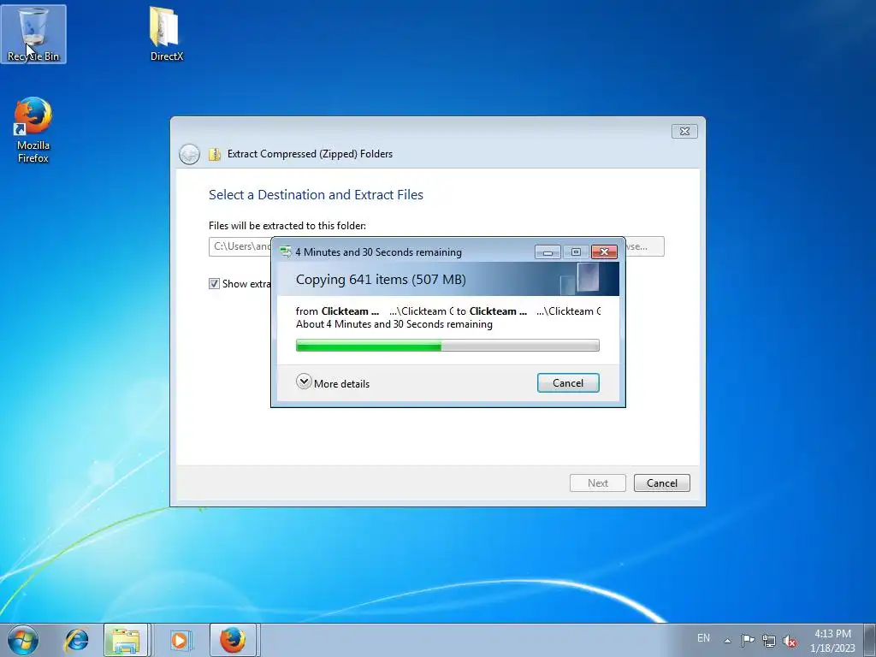Image resolution: width=876 pixels, height=657 pixels.
Task: Click the partially hidden Browse button
Action: pos(645,246)
